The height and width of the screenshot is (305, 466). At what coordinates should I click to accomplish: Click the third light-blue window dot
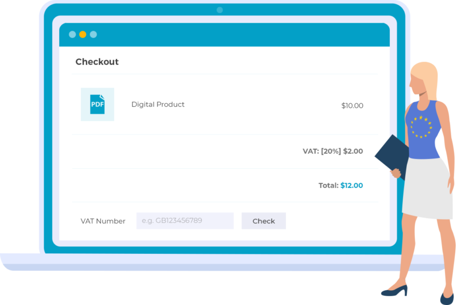(x=93, y=35)
